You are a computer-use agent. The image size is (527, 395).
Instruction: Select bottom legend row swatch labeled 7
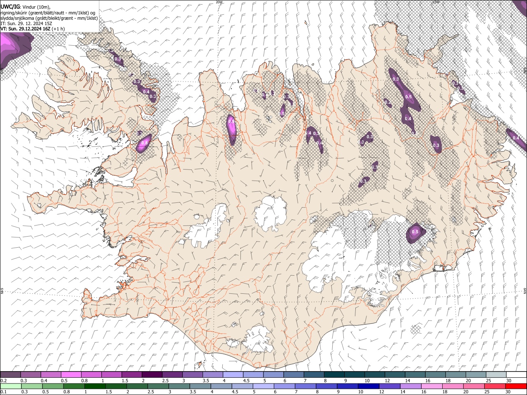tap(305, 386)
